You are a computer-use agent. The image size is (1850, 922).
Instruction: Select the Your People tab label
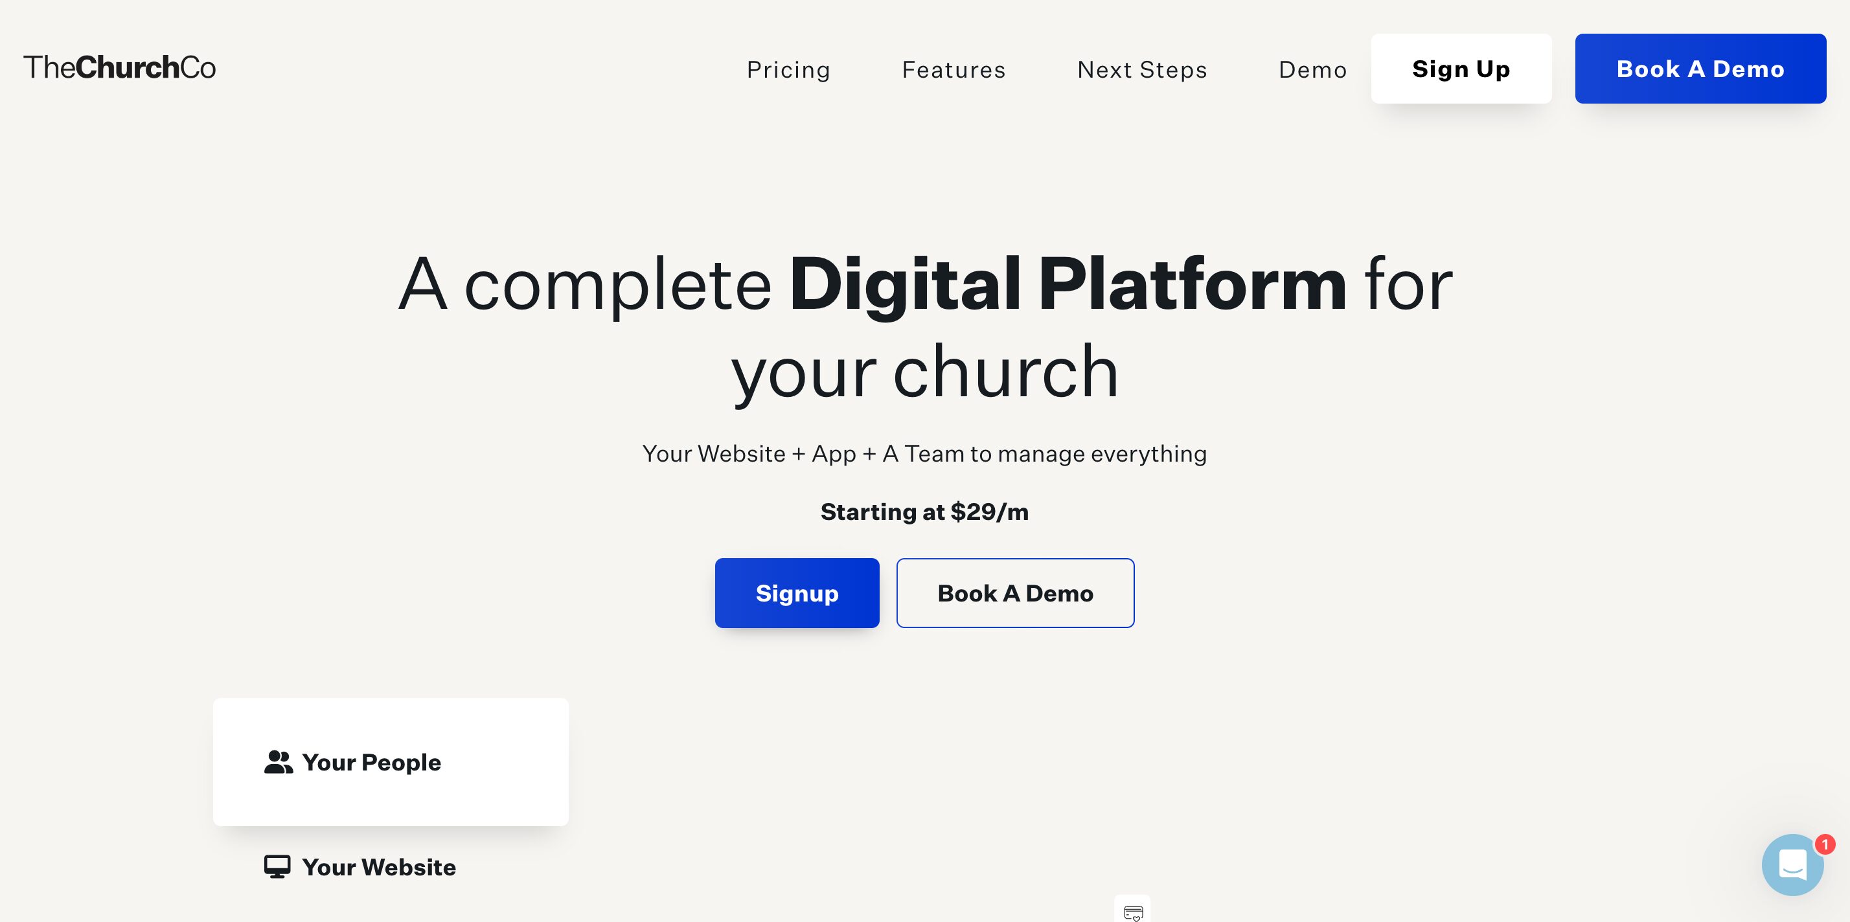371,762
